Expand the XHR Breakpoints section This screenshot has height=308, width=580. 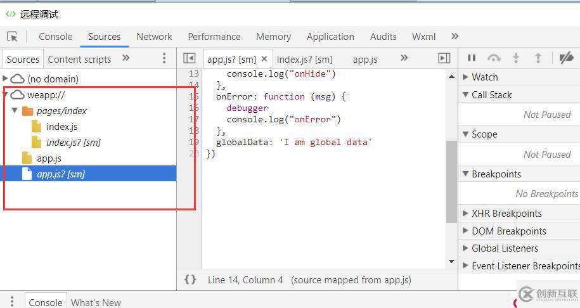tap(466, 214)
